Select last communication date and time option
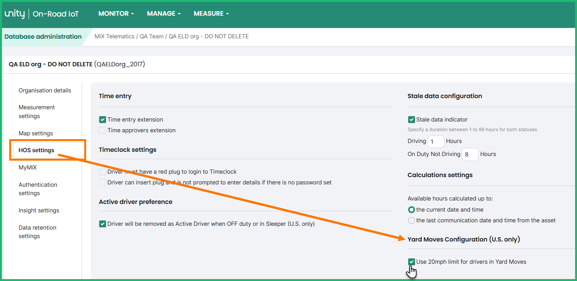Image resolution: width=577 pixels, height=281 pixels. pos(412,220)
